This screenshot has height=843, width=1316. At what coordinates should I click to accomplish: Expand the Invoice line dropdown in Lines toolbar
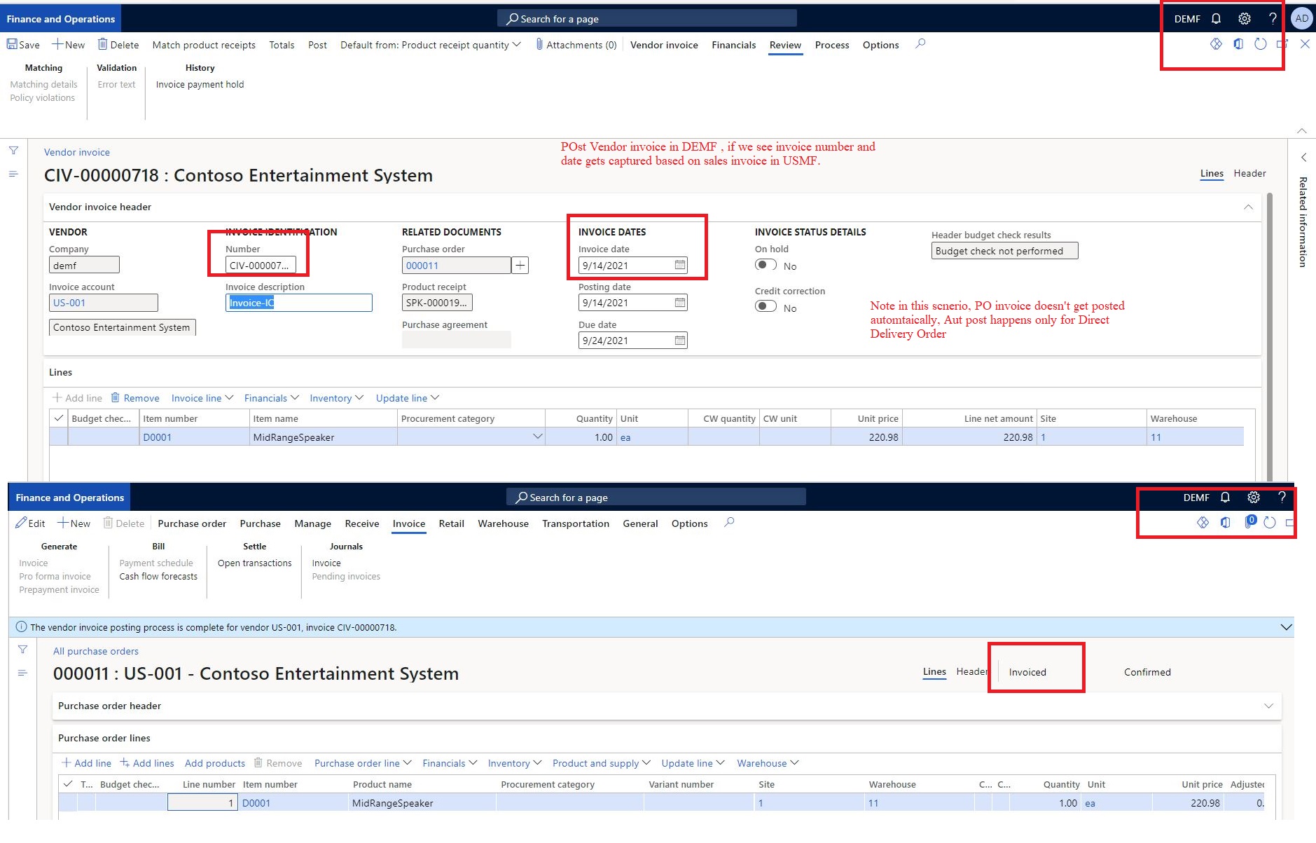pos(202,397)
